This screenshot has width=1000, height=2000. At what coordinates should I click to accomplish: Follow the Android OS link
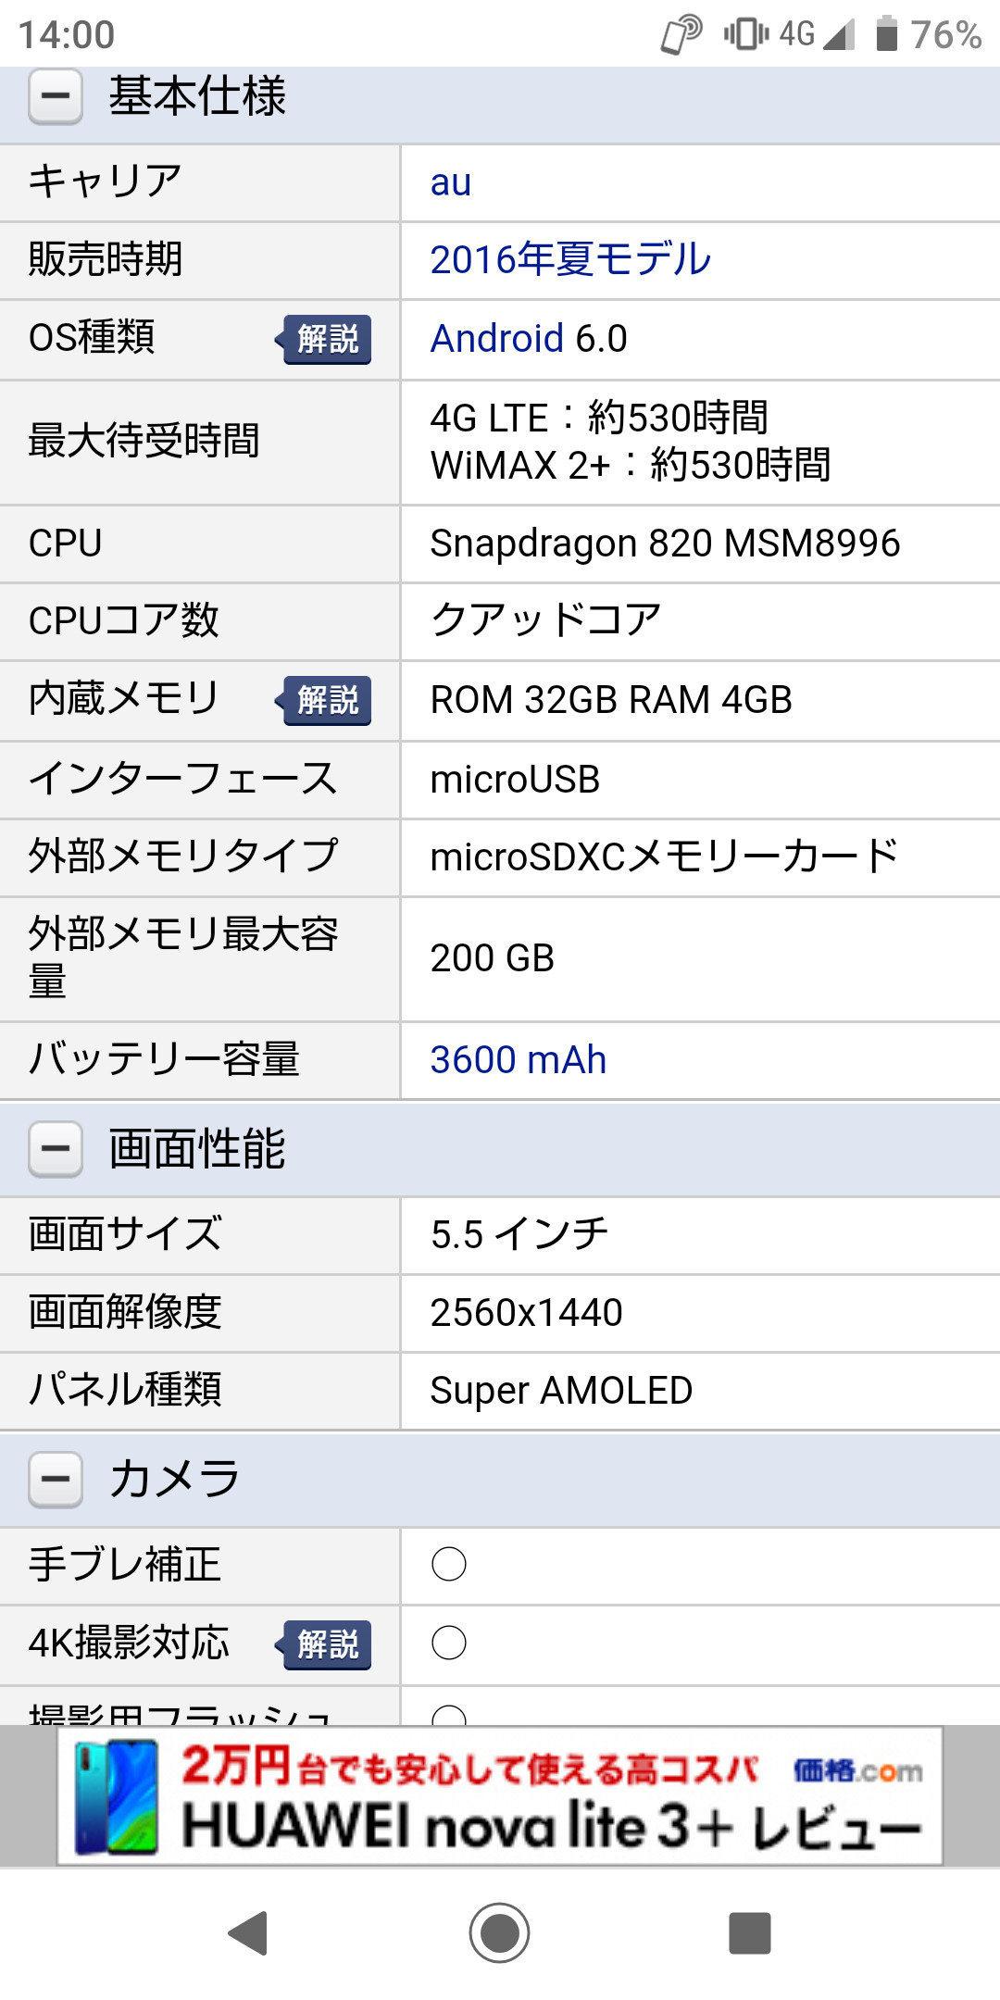(497, 339)
